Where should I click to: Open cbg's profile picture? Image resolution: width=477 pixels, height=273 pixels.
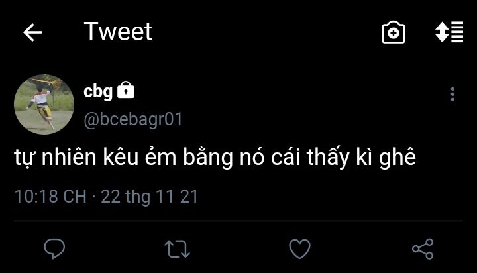click(x=44, y=104)
